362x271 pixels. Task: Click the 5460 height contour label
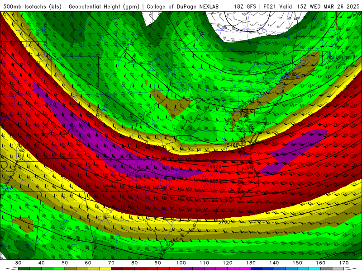pos(233,145)
